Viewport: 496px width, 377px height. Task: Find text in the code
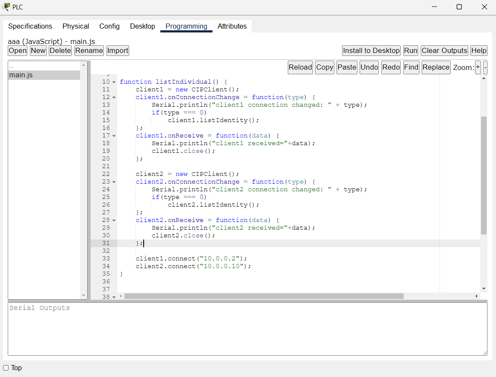(x=411, y=67)
